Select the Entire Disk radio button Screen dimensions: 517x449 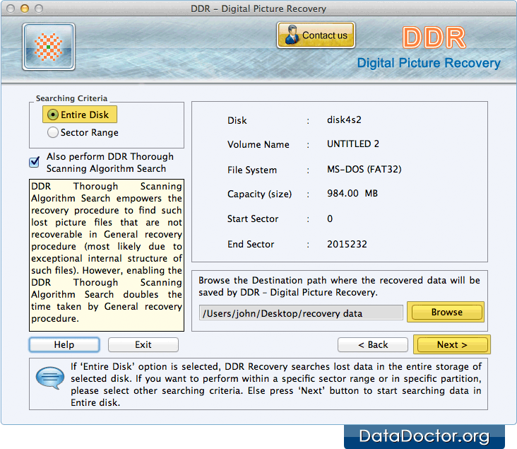pos(53,115)
